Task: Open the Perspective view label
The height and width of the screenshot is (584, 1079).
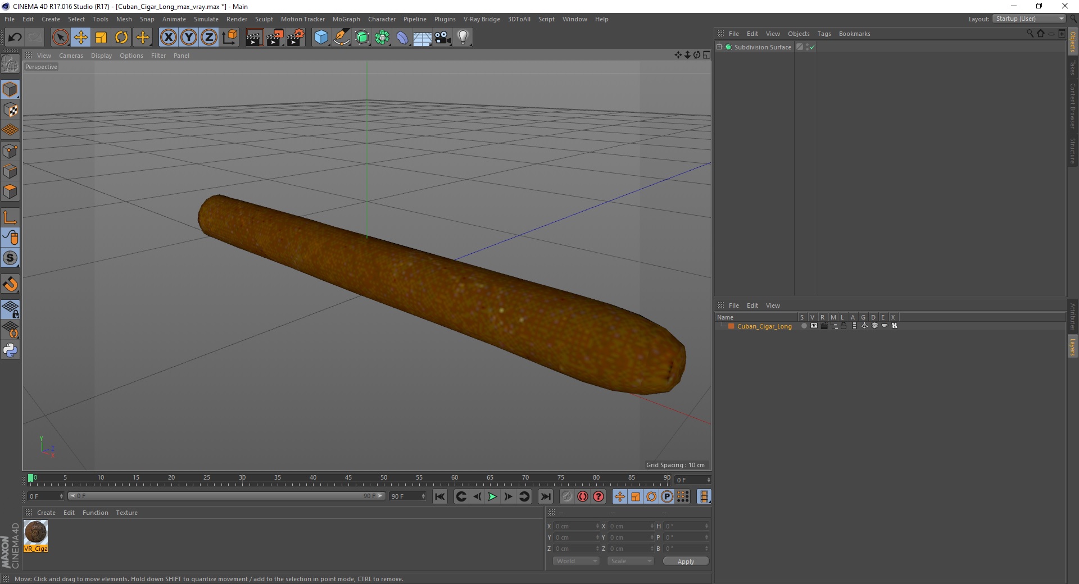Action: pyautogui.click(x=41, y=67)
